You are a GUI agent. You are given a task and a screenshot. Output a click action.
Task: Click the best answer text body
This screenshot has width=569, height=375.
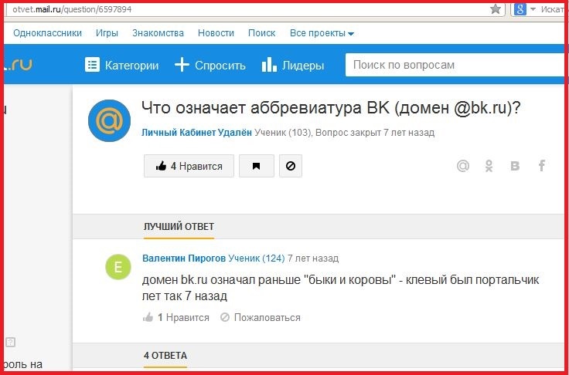pos(340,288)
